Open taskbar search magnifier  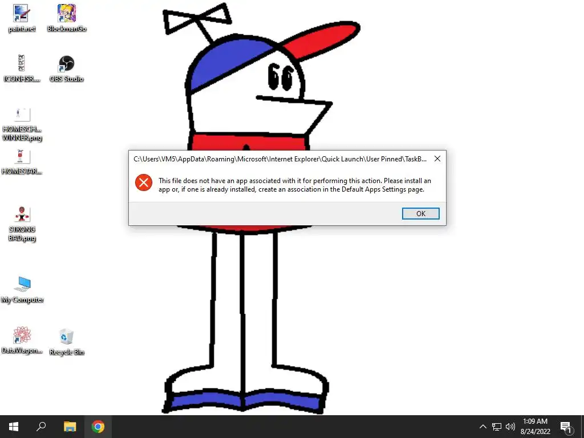(x=41, y=427)
